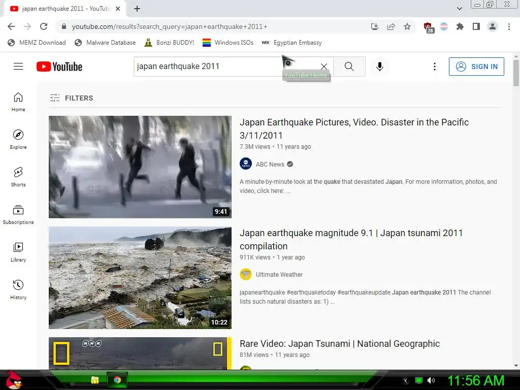Screen dimensions: 520x390
Task: Open the uBlock extension icon showing 28
Action: (x=428, y=27)
